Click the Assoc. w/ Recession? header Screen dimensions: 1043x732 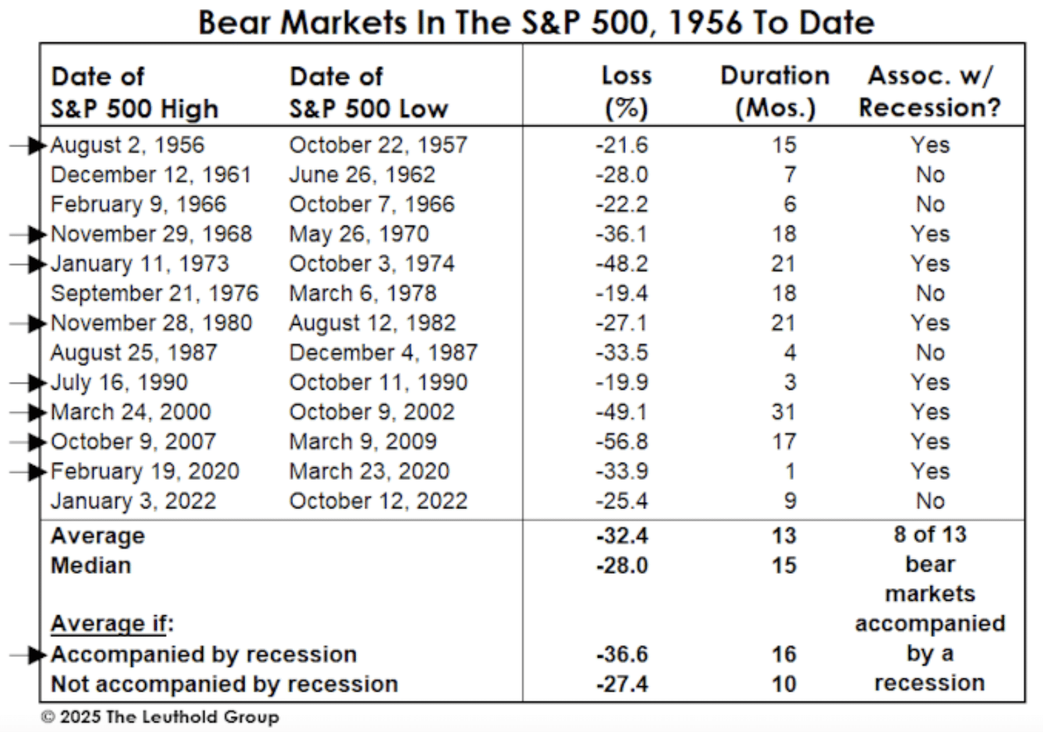pos(930,92)
